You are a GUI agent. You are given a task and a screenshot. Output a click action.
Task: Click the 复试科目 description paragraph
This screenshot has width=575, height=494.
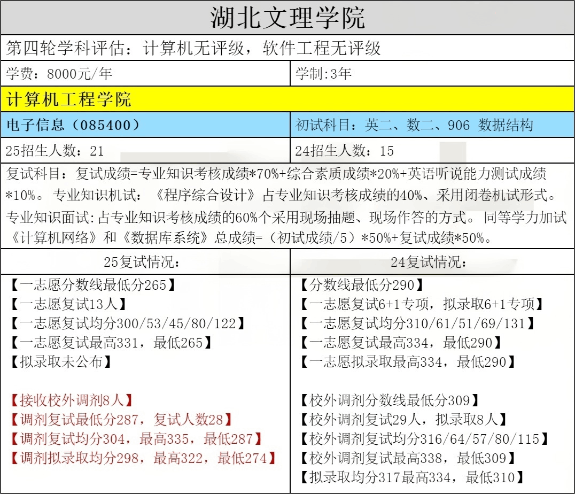tap(286, 206)
